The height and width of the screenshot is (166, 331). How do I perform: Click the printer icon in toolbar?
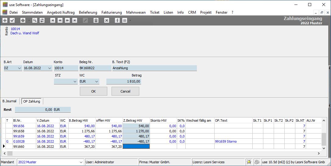pyautogui.click(x=23, y=20)
